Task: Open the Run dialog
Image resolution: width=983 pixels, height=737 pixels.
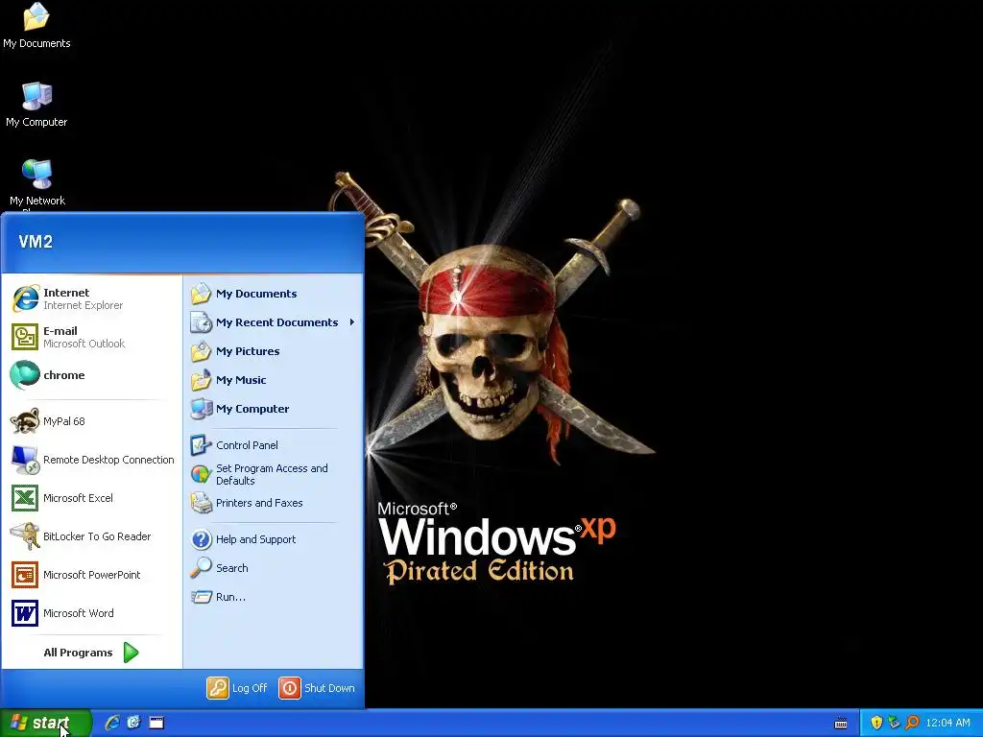Action: click(274, 597)
